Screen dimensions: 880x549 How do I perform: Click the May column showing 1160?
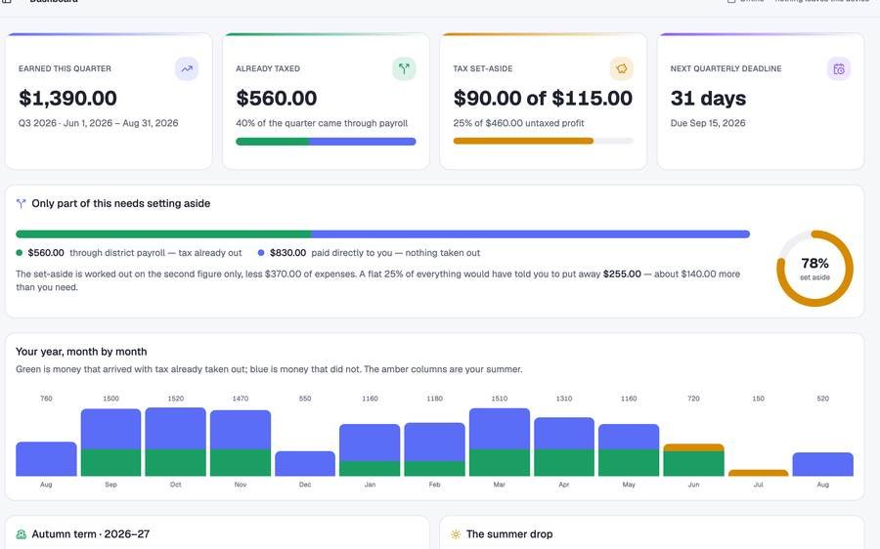tap(629, 450)
